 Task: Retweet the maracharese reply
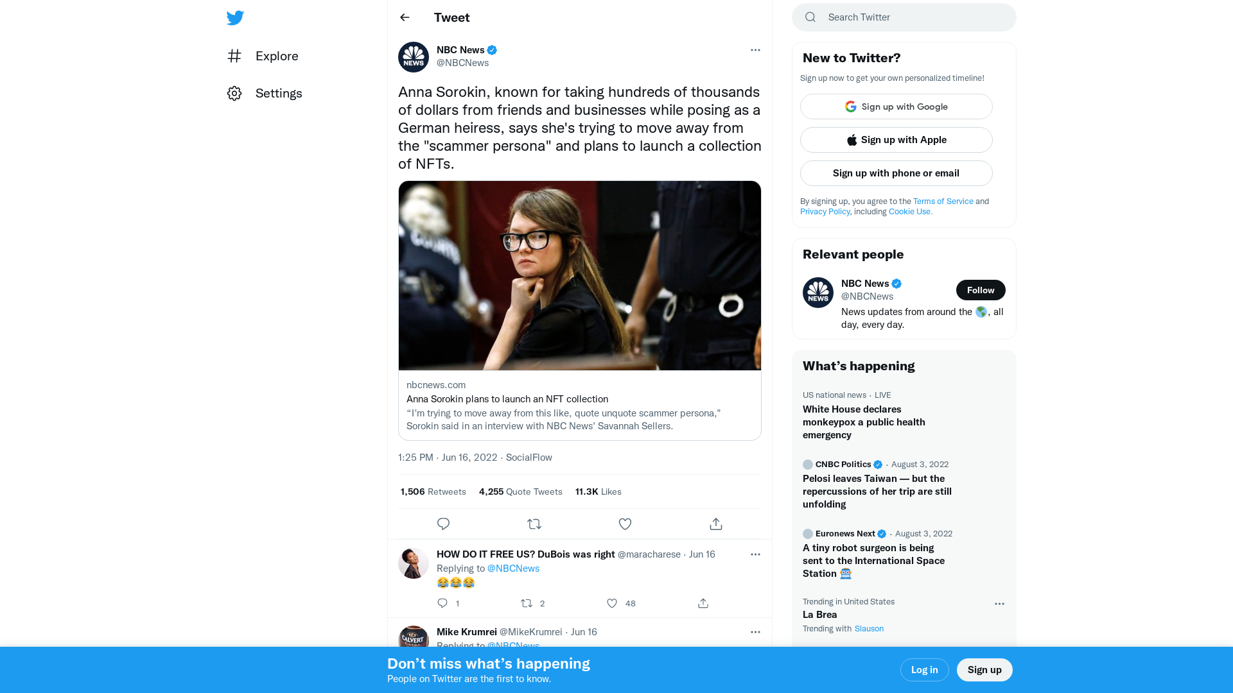(x=527, y=603)
